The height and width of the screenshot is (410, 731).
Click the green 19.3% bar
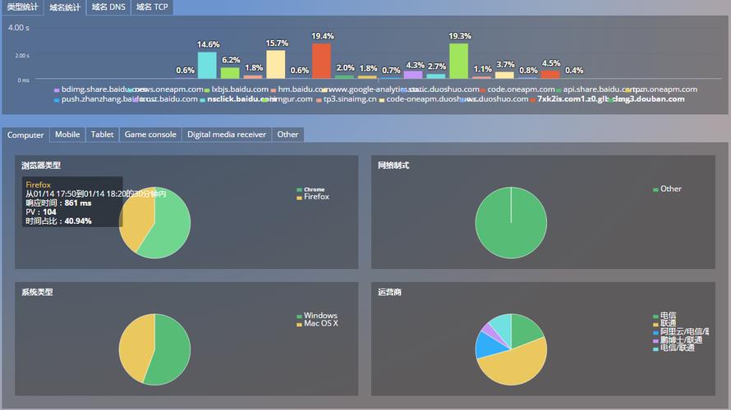(x=459, y=61)
